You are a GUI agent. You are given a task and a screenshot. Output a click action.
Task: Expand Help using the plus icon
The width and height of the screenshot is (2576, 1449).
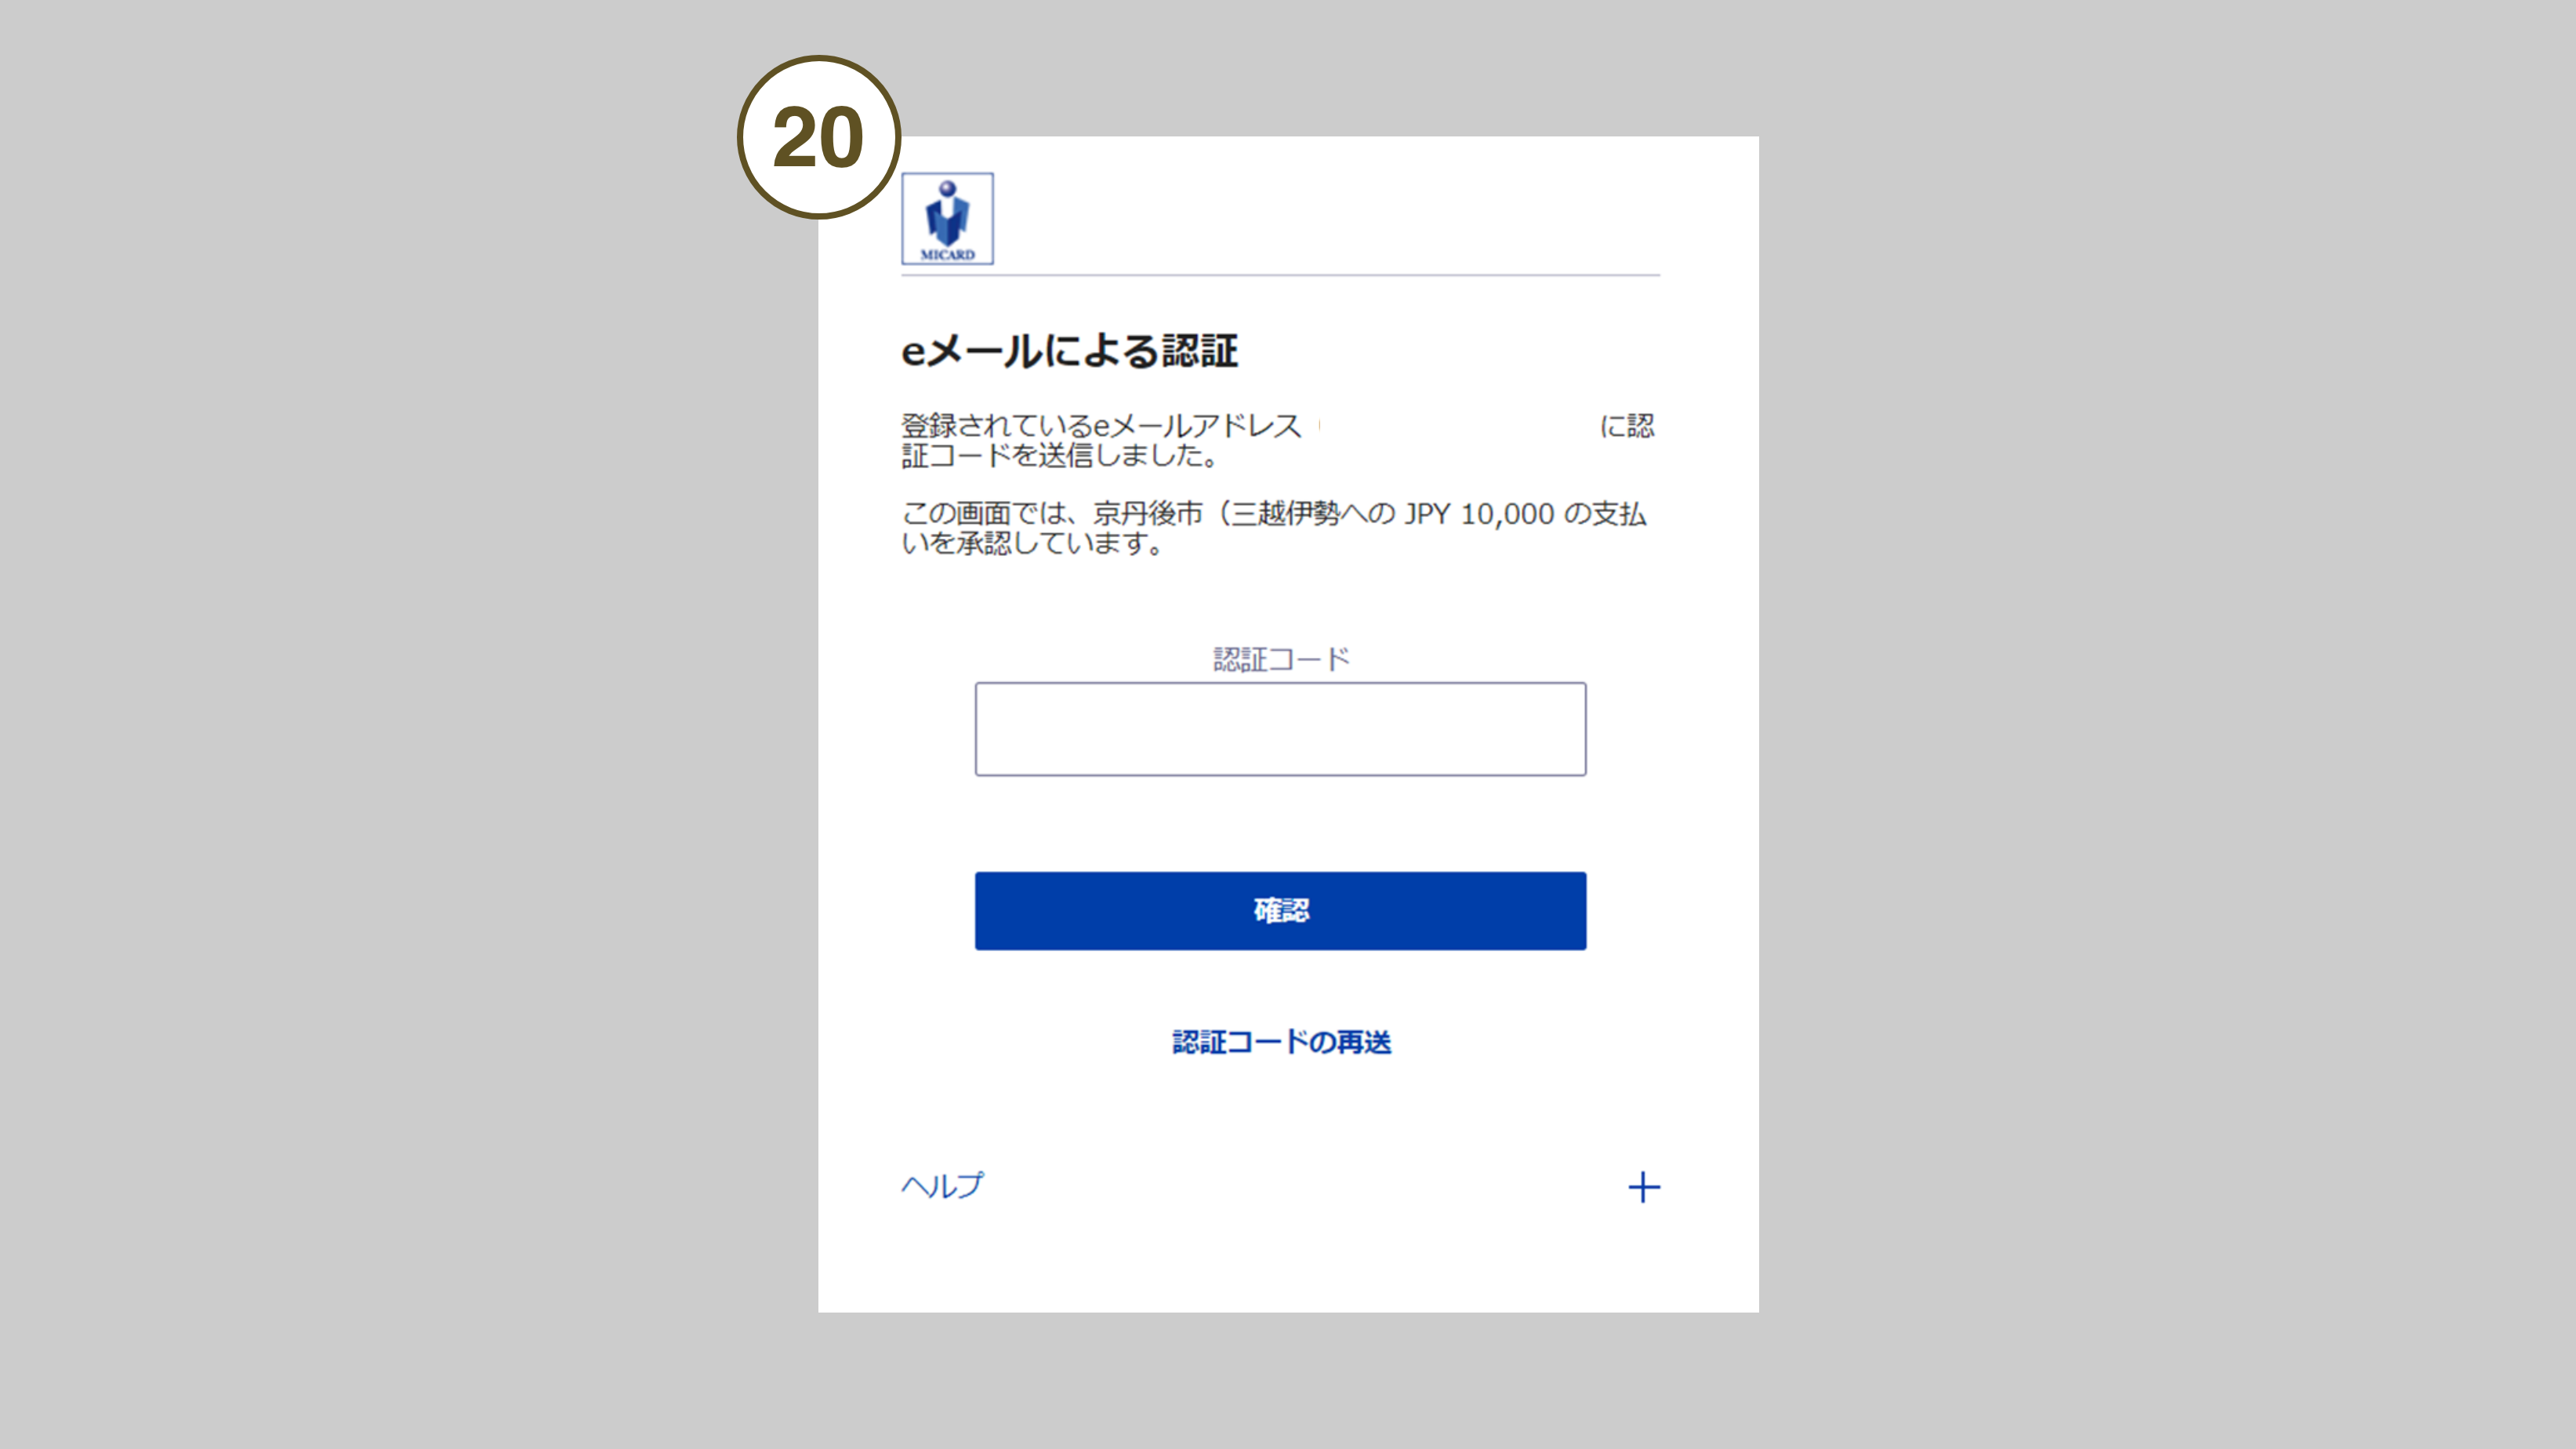(1643, 1187)
